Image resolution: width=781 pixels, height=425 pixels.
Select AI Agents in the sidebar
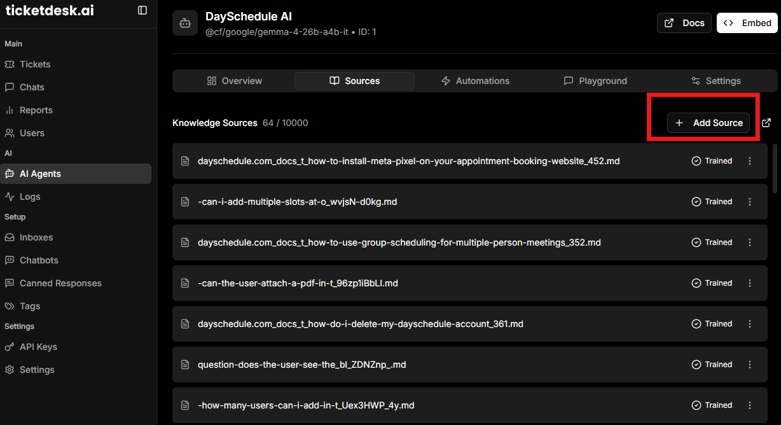click(x=76, y=174)
